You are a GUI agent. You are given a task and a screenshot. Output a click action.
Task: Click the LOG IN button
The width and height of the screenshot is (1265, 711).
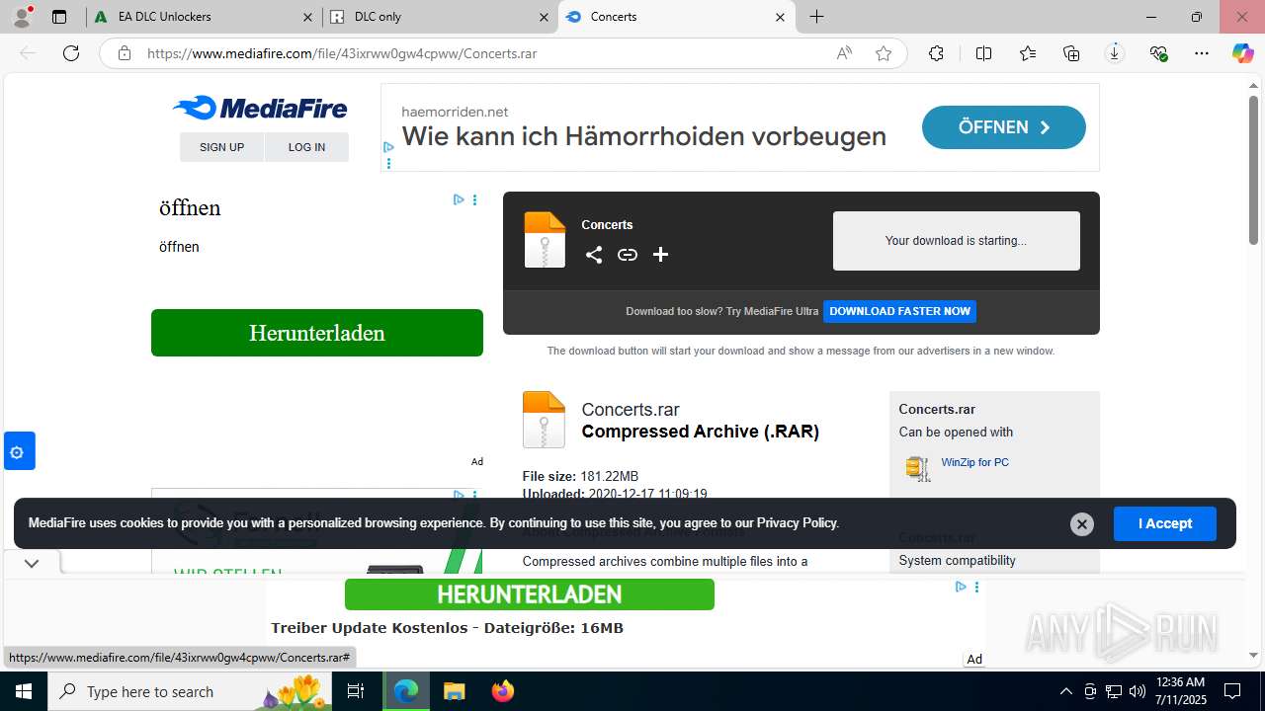click(x=306, y=147)
